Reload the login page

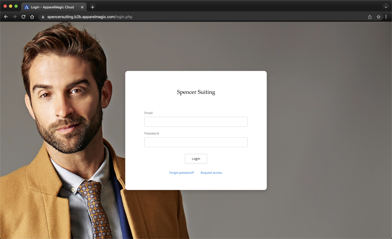click(x=24, y=17)
